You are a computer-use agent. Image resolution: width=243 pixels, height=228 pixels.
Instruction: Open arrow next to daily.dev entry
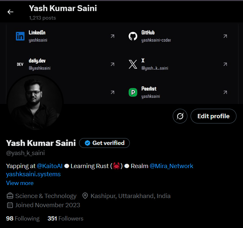(112, 64)
